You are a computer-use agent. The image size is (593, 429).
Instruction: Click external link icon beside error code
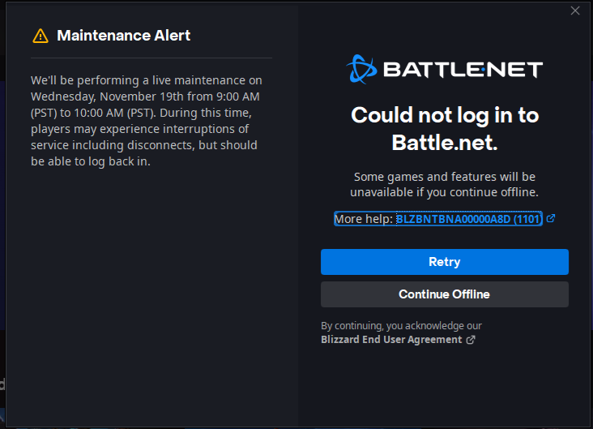coord(551,218)
